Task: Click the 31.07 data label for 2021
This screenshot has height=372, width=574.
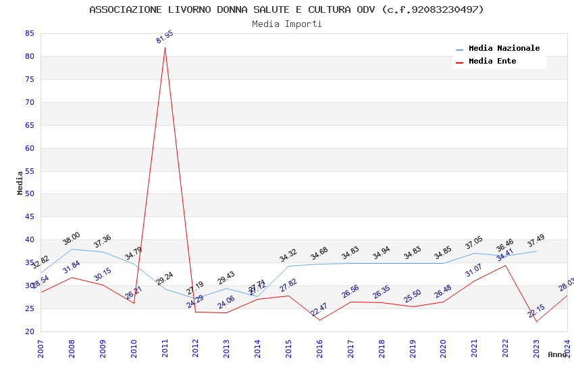Action: click(x=473, y=271)
